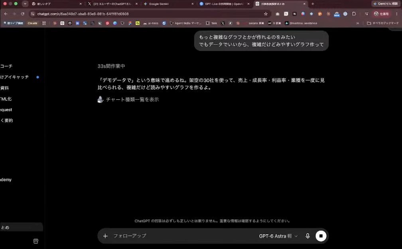The width and height of the screenshot is (402, 249).
Task: Open the Dreamina: seedance bookmark
Action: pyautogui.click(x=301, y=23)
